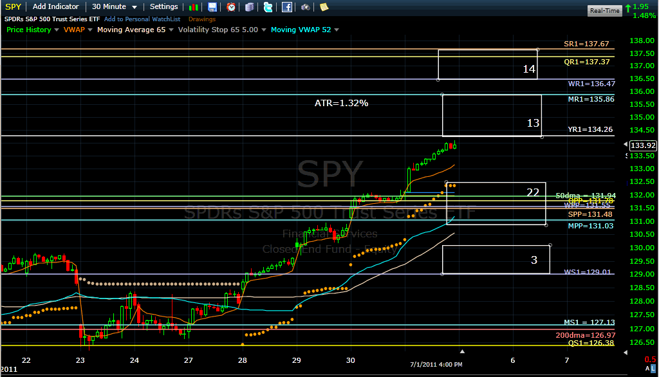Click date 28 on the time axis
Image resolution: width=659 pixels, height=377 pixels.
coord(243,360)
